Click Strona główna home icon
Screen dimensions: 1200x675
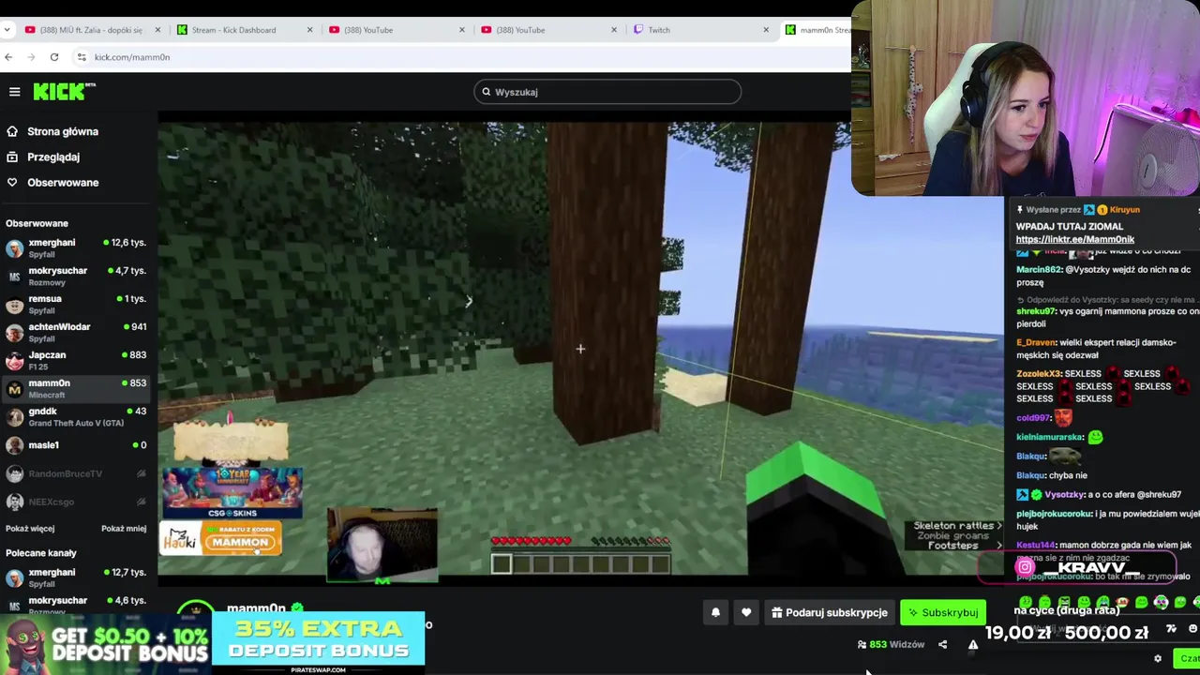(12, 131)
